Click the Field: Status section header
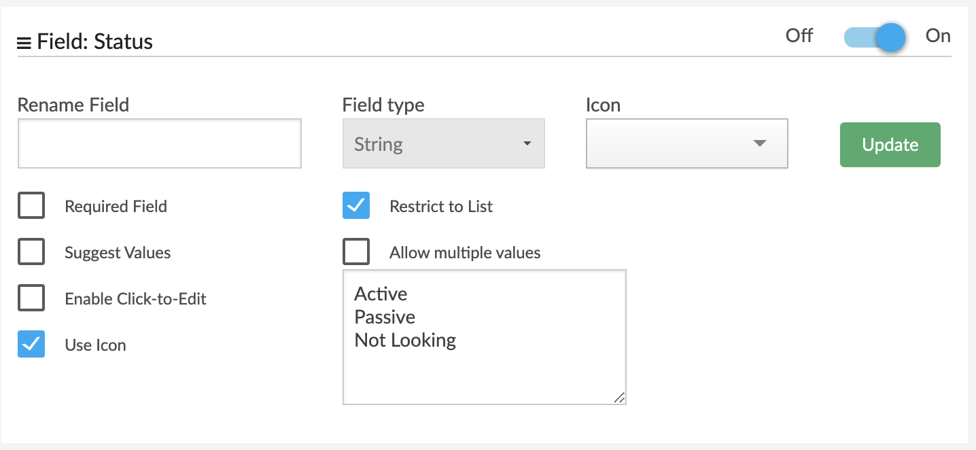This screenshot has width=976, height=450. point(95,42)
